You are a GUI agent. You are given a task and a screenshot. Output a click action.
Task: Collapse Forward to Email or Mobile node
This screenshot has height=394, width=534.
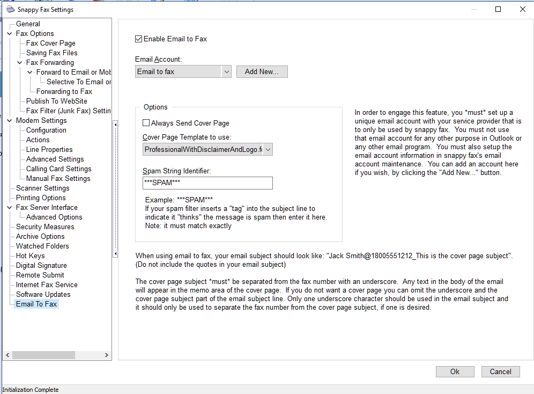30,72
